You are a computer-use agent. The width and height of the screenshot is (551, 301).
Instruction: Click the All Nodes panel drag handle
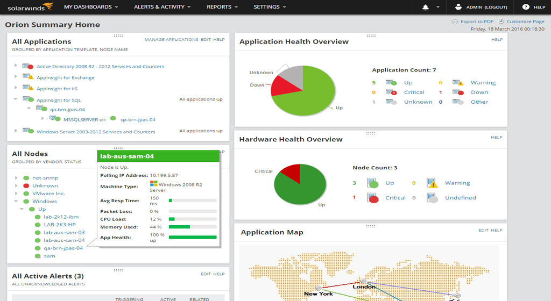pos(118,148)
